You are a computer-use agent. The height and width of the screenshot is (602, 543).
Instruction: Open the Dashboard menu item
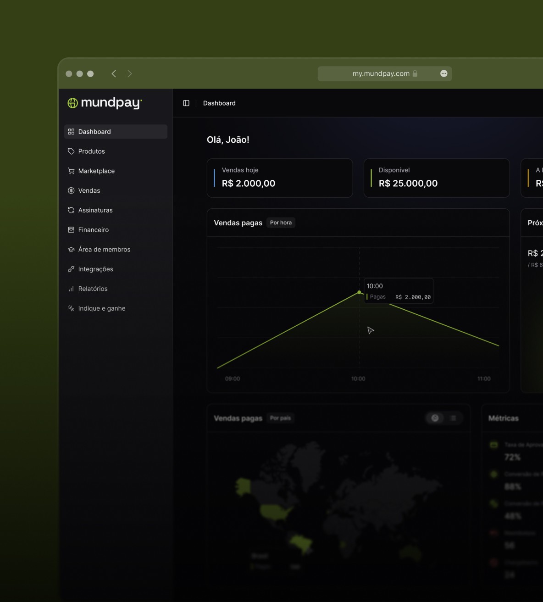[116, 132]
